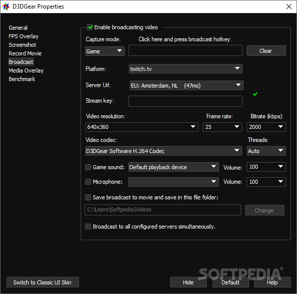
Task: Select the Screenshot section
Action: tap(22, 45)
